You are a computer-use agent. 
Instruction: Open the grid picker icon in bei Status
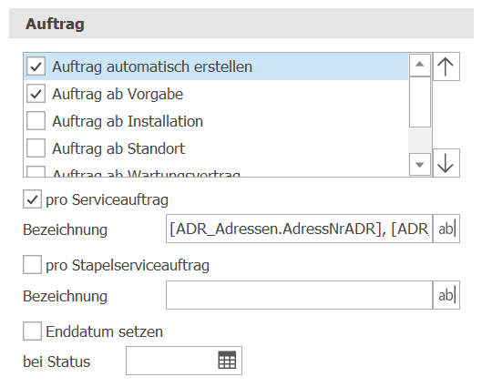pyautogui.click(x=227, y=361)
